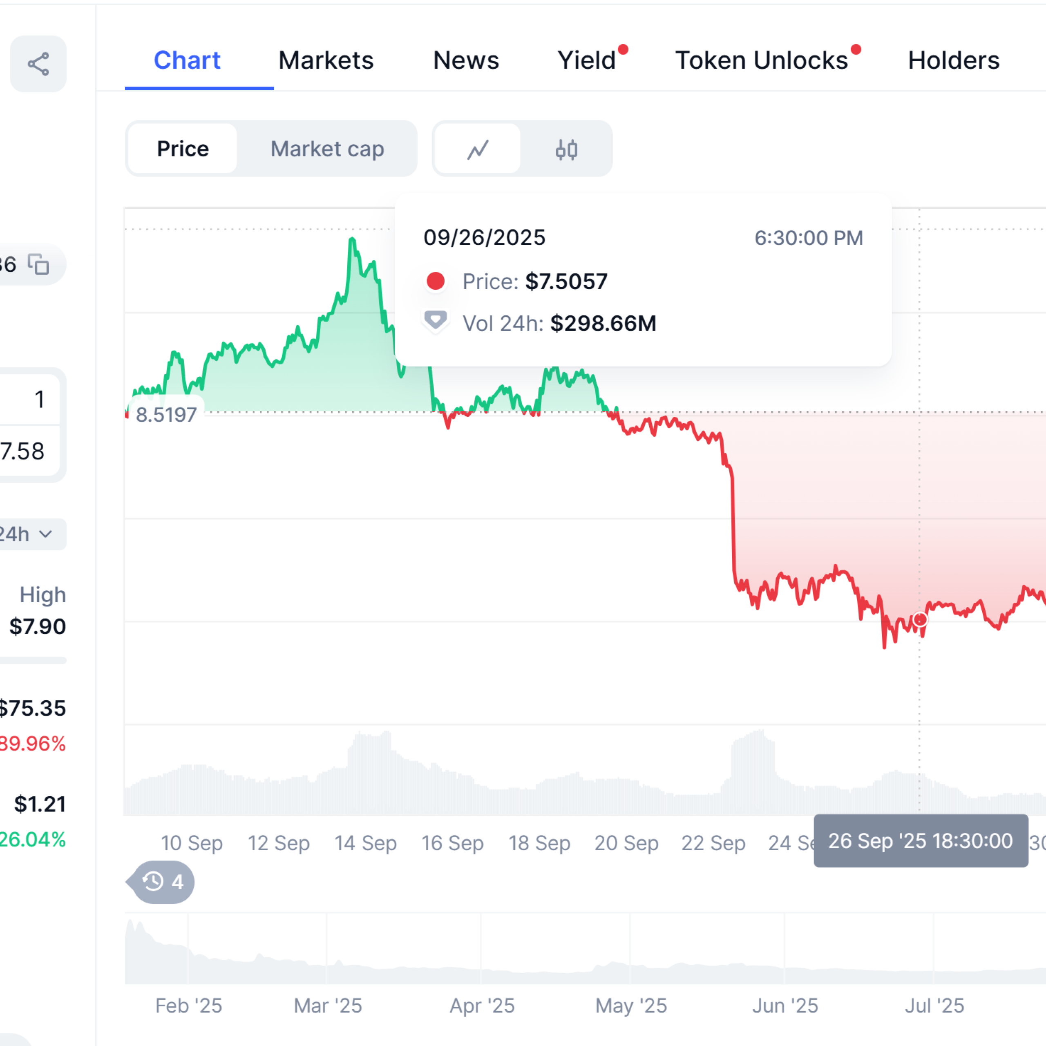This screenshot has height=1046, width=1046.
Task: Click the 8.5197 reference price label
Action: click(165, 415)
